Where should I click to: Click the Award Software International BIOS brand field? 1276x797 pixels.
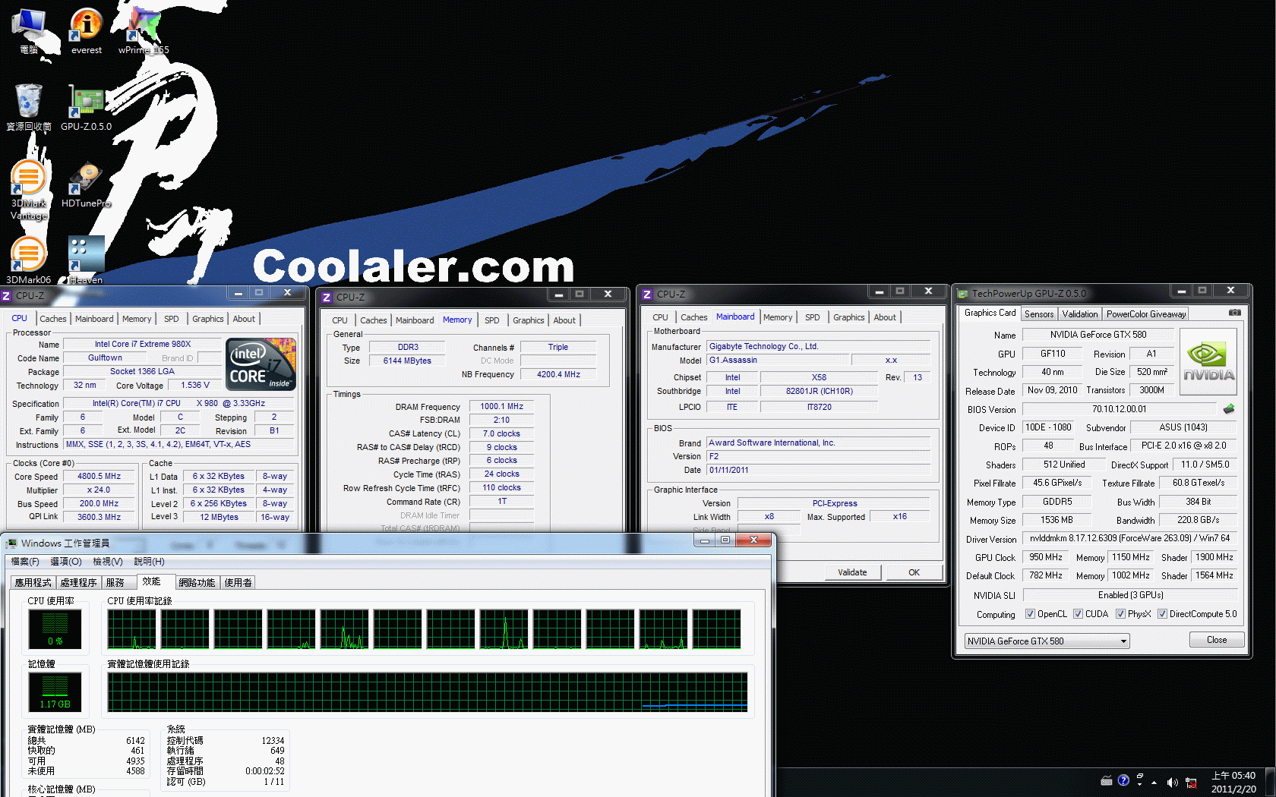819,443
